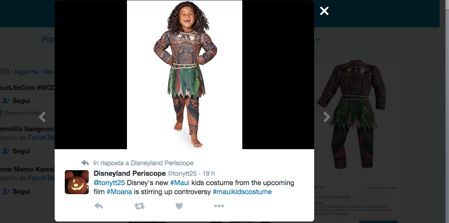Open the #Moana hashtag

tap(119, 192)
